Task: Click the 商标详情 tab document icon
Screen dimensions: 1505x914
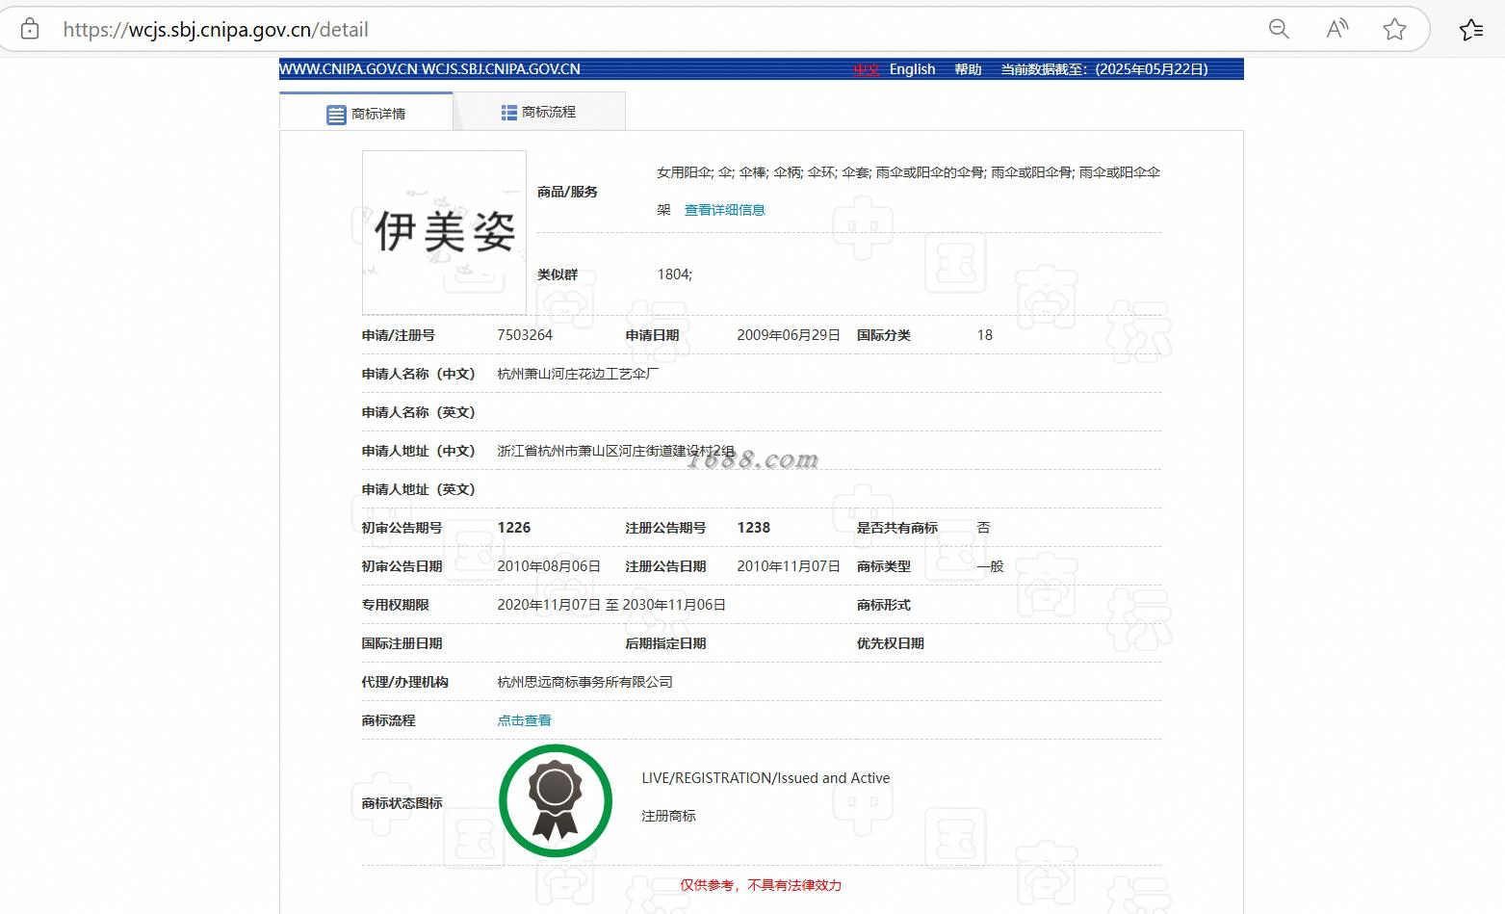Action: [336, 115]
